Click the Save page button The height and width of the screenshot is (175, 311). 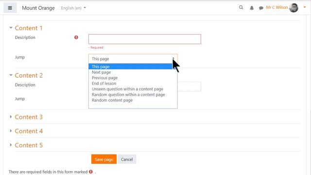(x=104, y=159)
